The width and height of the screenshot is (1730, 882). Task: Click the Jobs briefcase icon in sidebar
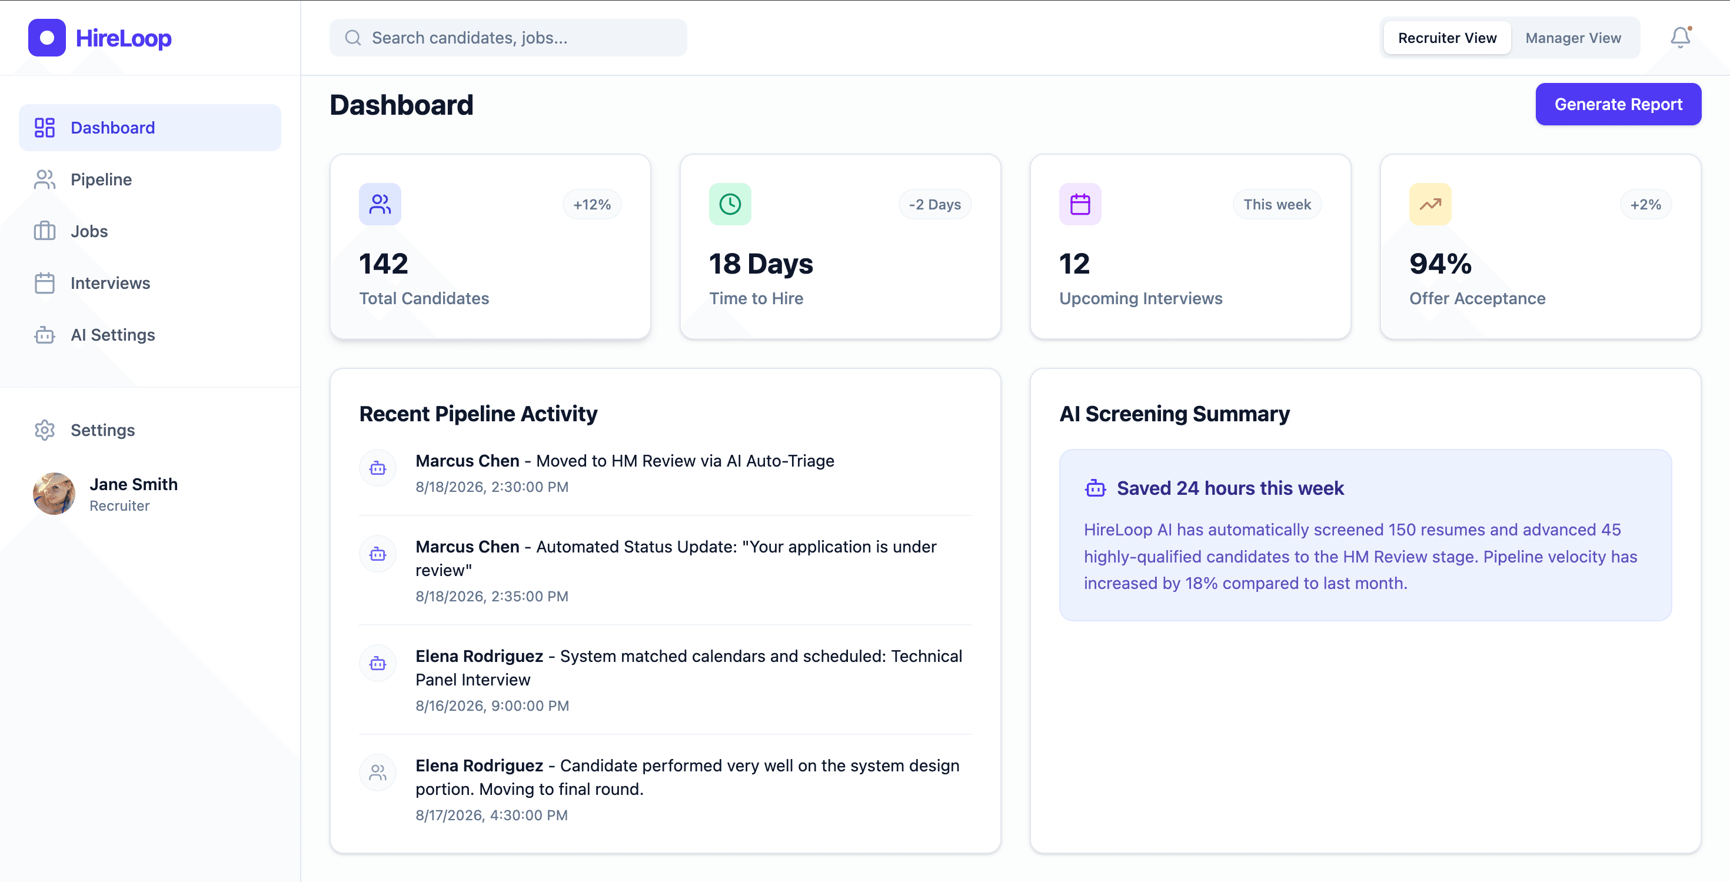click(x=44, y=231)
